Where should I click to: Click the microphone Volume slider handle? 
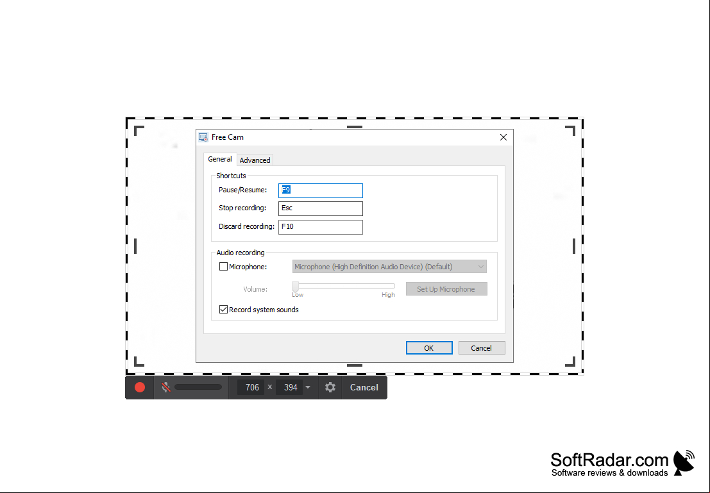(295, 286)
